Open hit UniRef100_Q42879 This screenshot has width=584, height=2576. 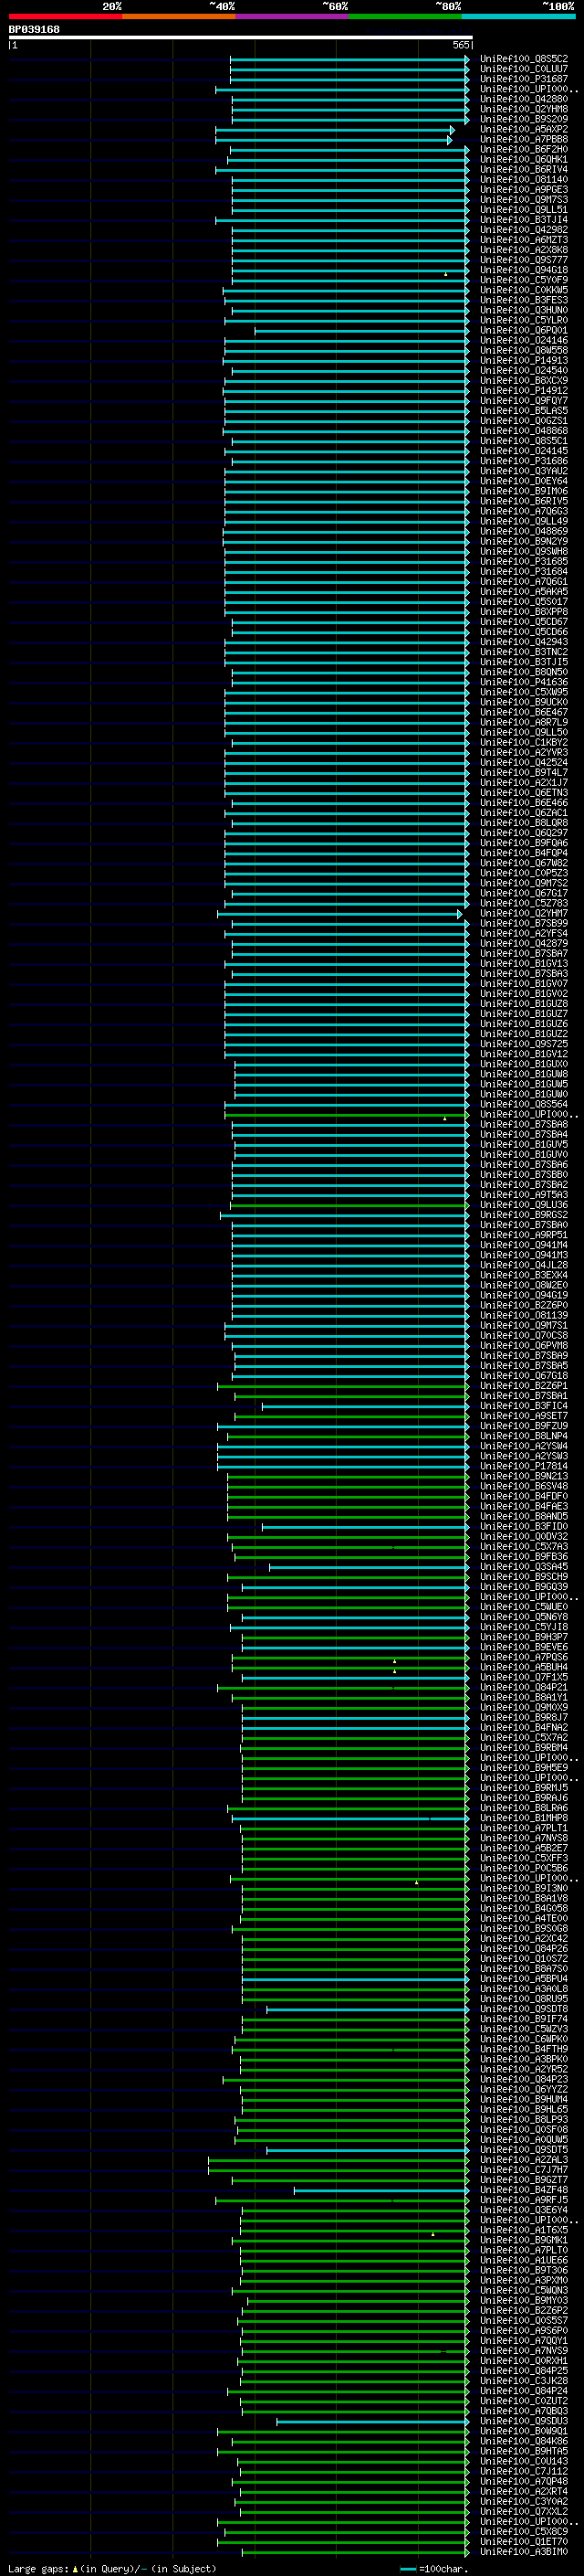[x=524, y=944]
